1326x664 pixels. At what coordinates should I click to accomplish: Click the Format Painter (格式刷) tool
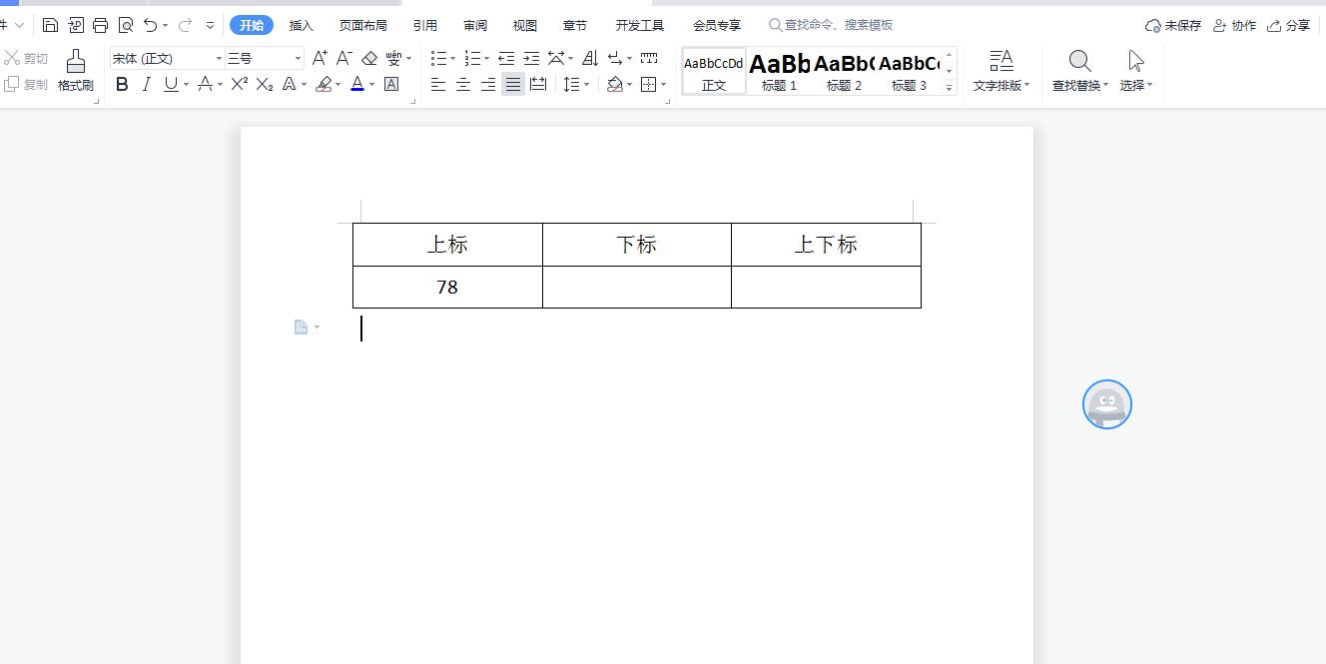pos(76,71)
